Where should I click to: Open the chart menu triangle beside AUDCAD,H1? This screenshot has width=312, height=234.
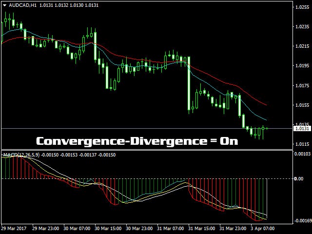point(5,5)
